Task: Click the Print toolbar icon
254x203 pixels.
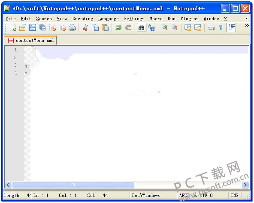Action: click(72, 27)
